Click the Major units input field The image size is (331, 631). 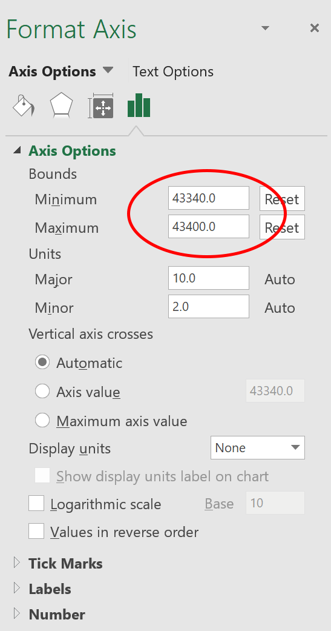209,278
